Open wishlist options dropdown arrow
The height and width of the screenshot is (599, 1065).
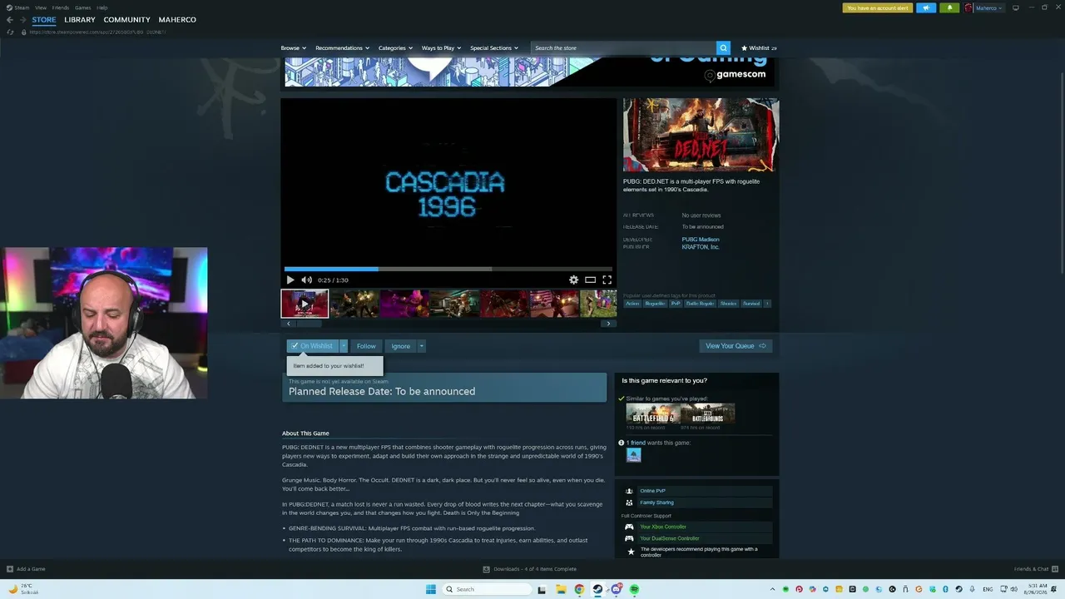pyautogui.click(x=344, y=346)
